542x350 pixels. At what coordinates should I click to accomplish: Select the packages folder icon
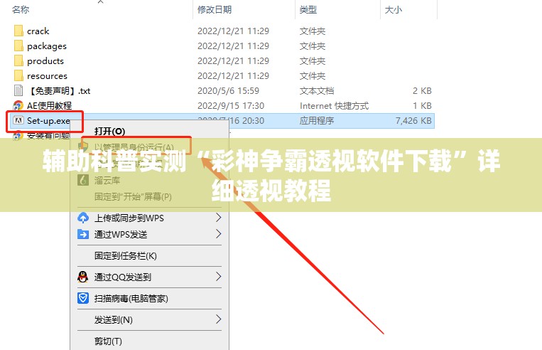[x=18, y=46]
